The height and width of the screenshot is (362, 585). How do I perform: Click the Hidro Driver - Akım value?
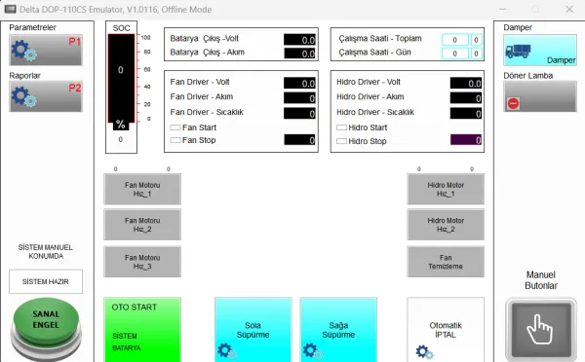(466, 98)
